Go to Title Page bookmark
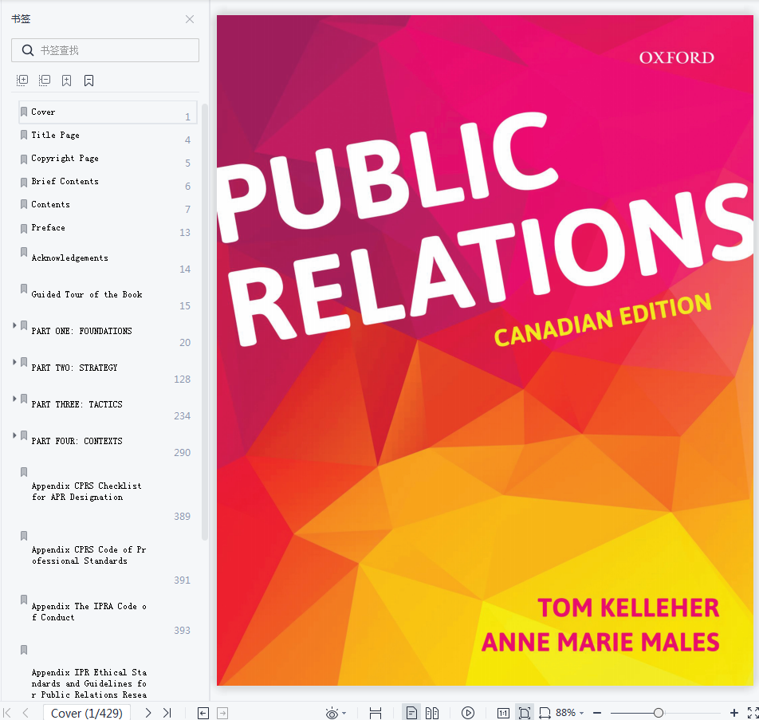The height and width of the screenshot is (720, 759). (55, 135)
